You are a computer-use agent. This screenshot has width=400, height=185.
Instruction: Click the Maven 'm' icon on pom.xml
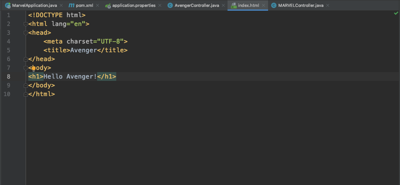[x=72, y=5]
